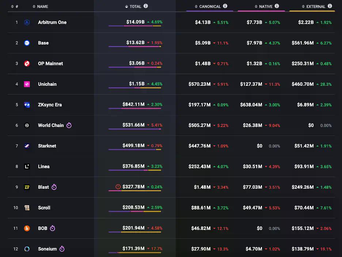Click the Unichain logo icon
The height and width of the screenshot is (257, 342).
[27, 84]
